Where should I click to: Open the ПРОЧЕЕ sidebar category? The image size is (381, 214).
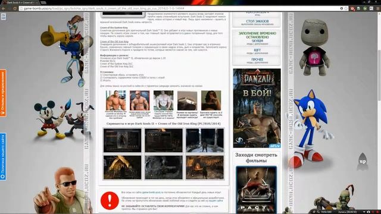[257, 61]
